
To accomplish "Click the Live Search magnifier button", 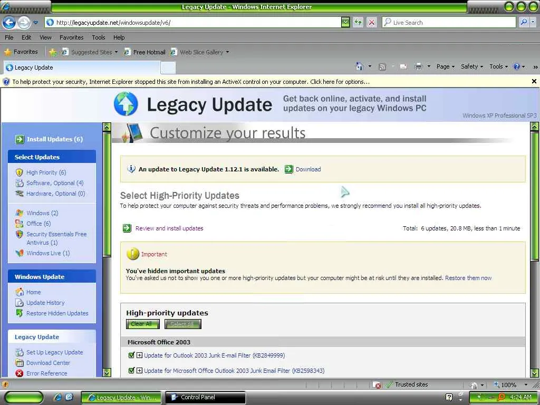I will (x=524, y=22).
